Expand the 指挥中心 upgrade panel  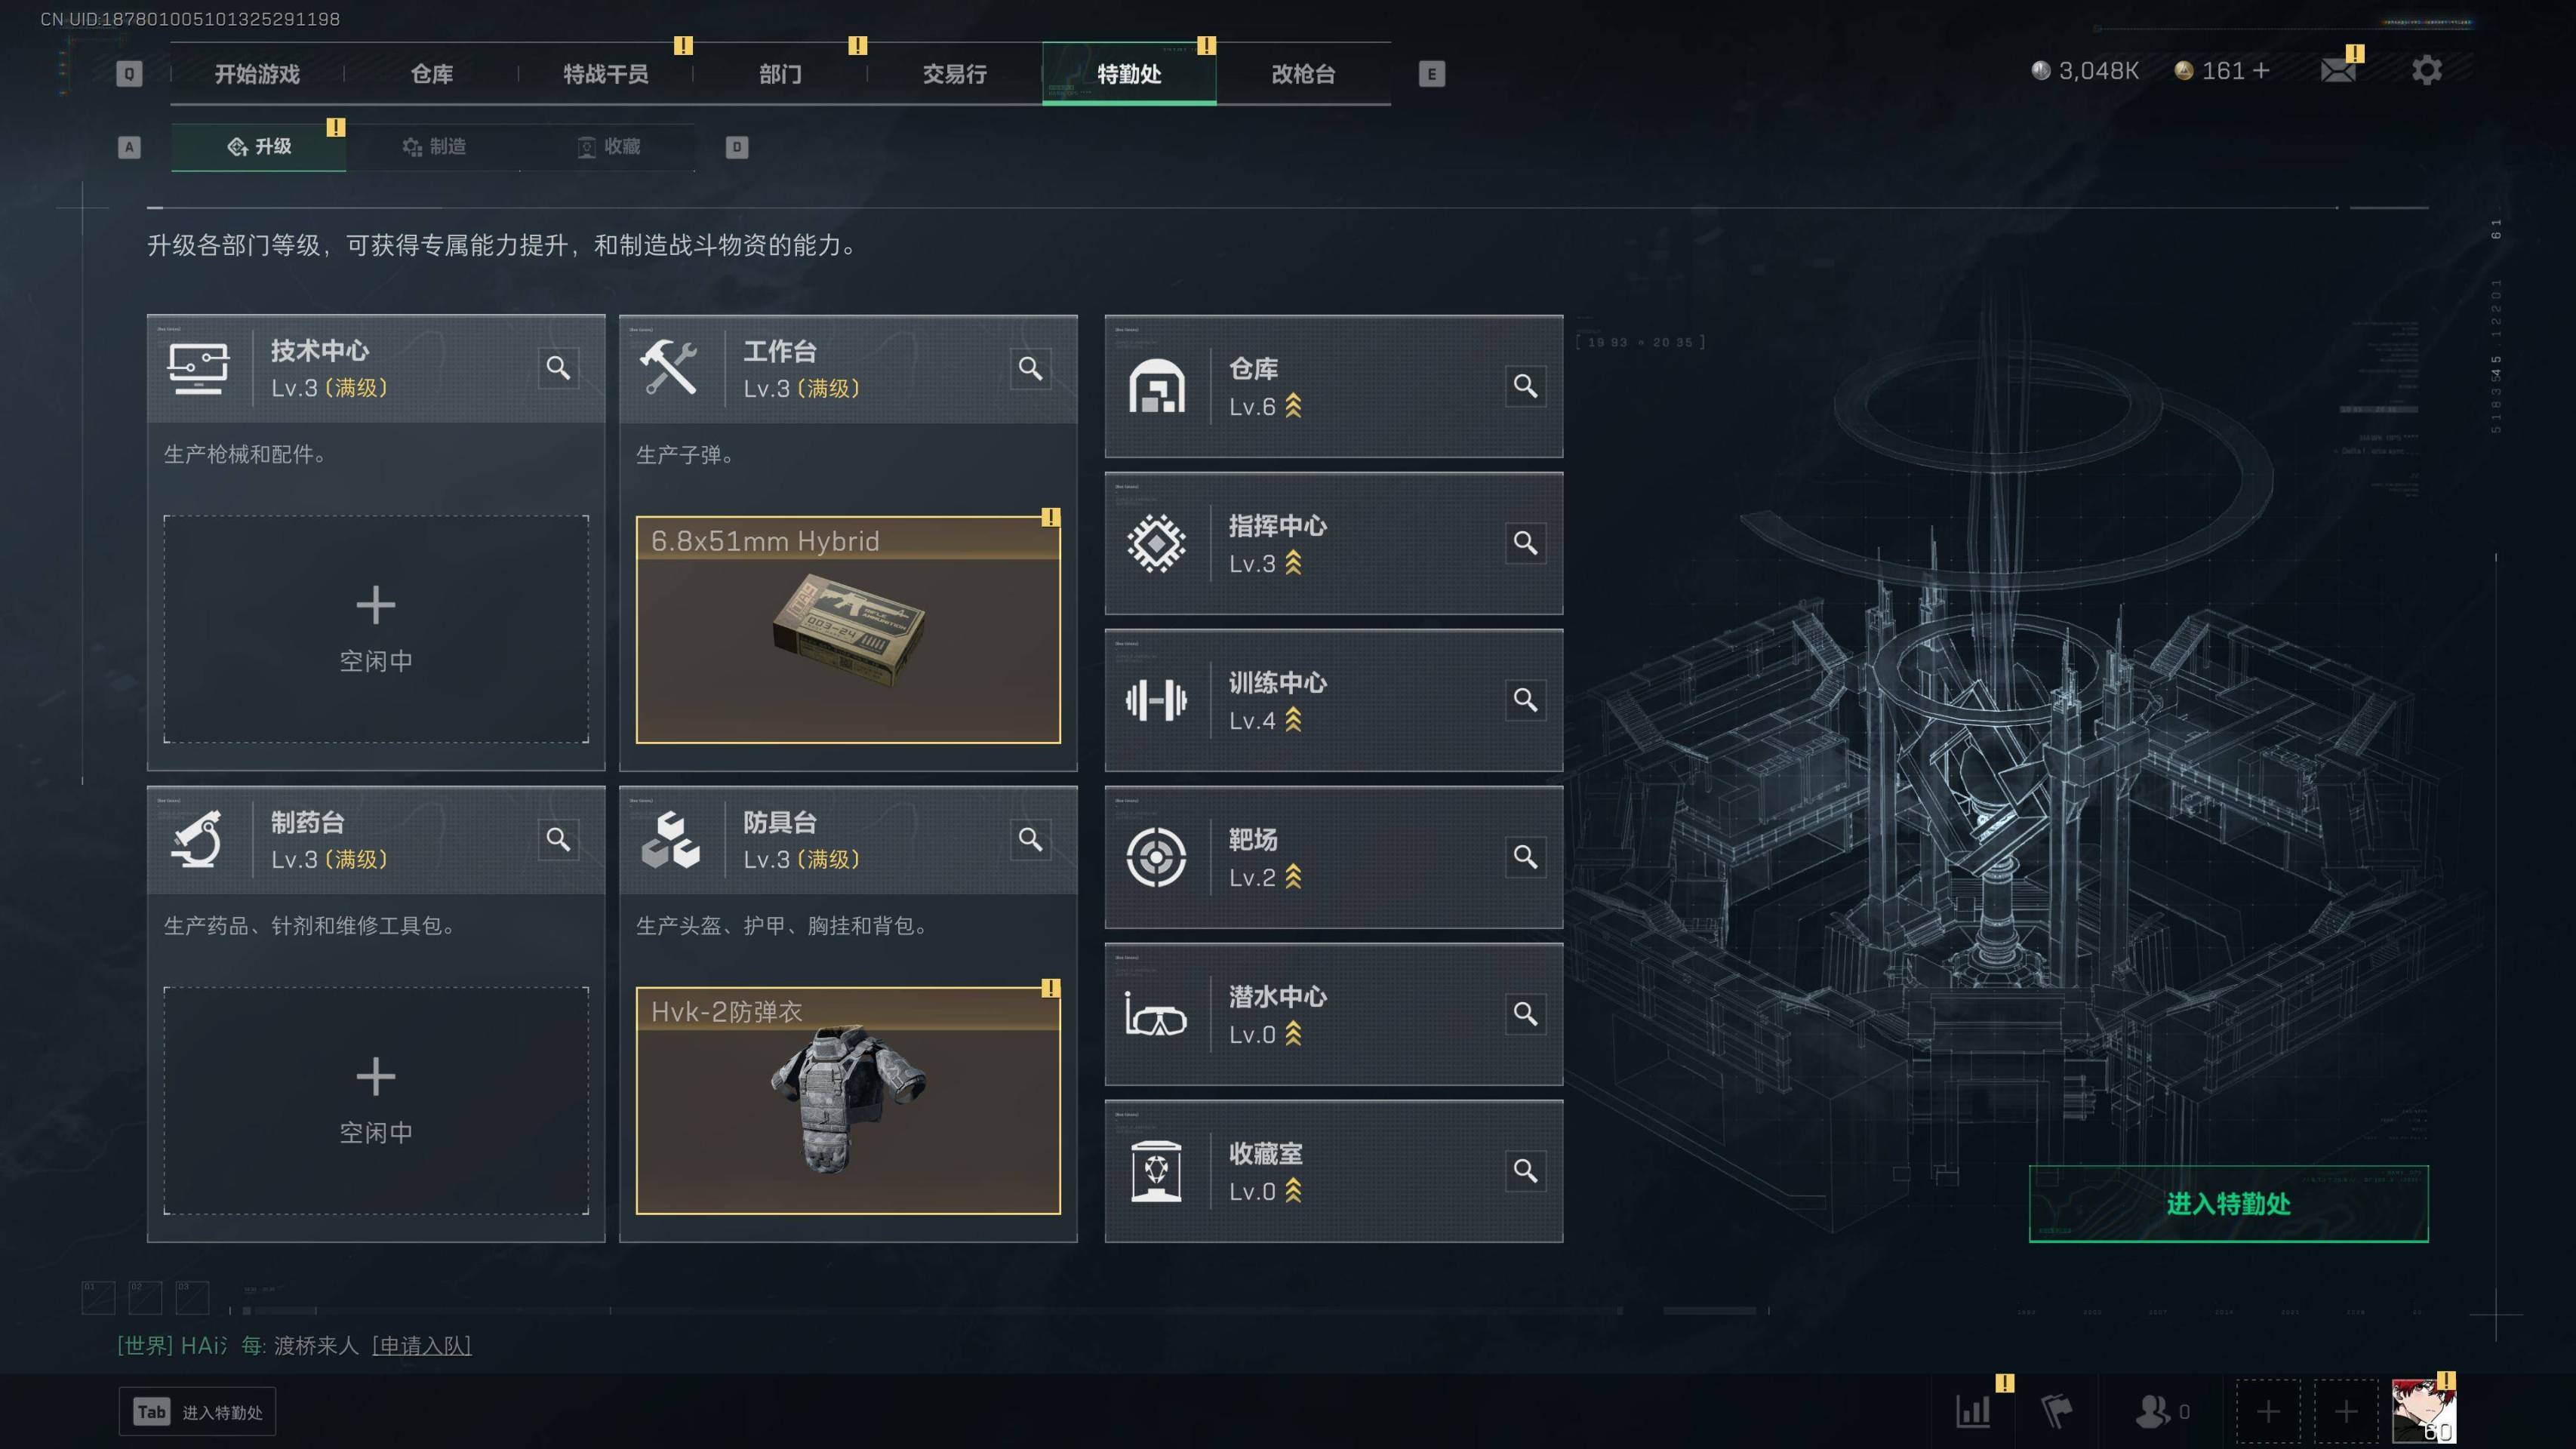pyautogui.click(x=1333, y=543)
